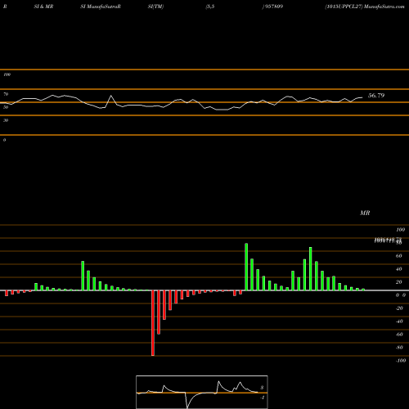Click the RSI axis label 0
The height and width of the screenshot is (409, 409).
coord(4,140)
